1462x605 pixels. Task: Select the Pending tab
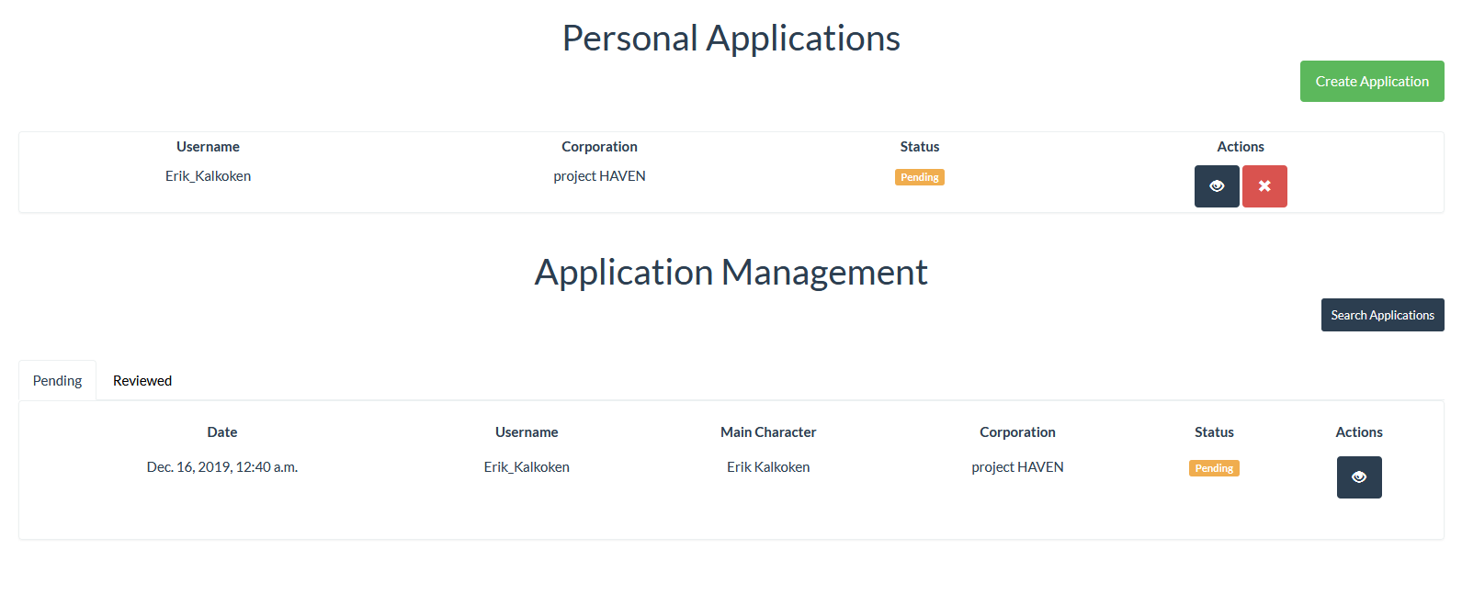coord(57,381)
